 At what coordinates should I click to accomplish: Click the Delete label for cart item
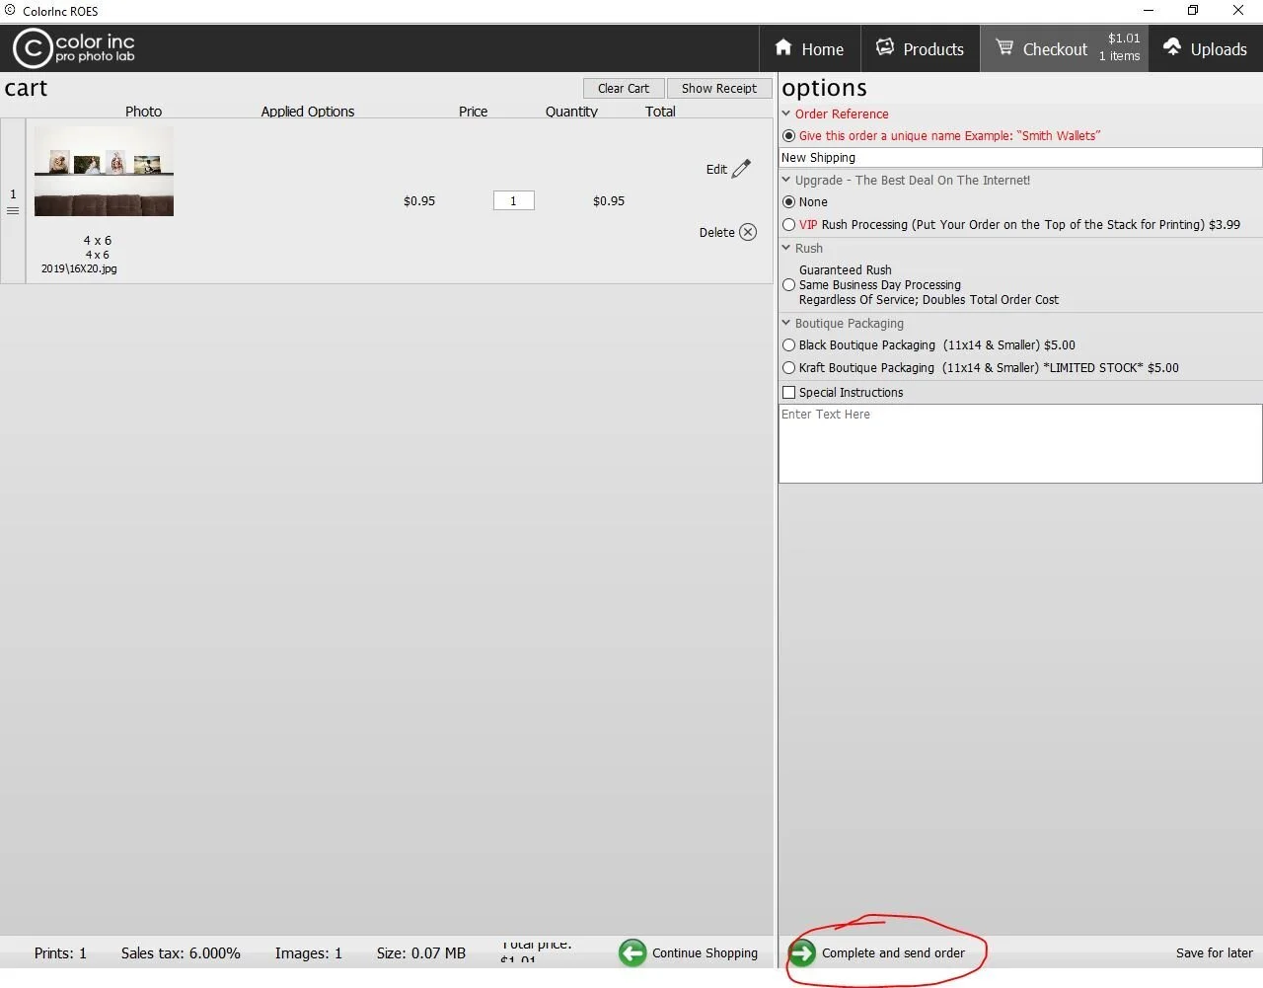tap(717, 233)
